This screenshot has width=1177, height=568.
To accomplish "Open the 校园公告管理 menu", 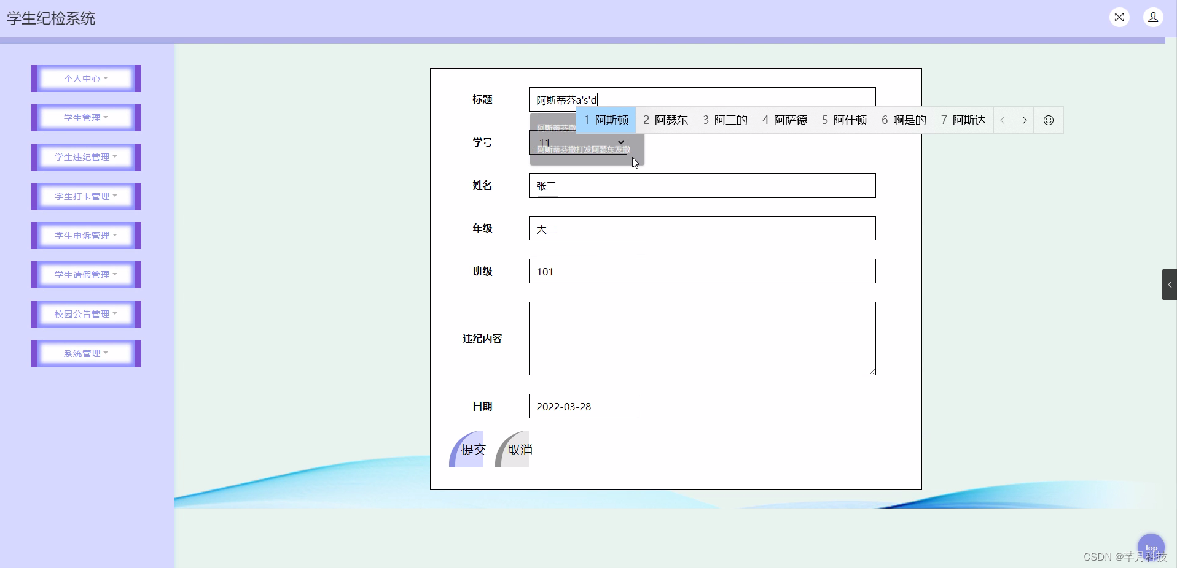I will (x=85, y=314).
